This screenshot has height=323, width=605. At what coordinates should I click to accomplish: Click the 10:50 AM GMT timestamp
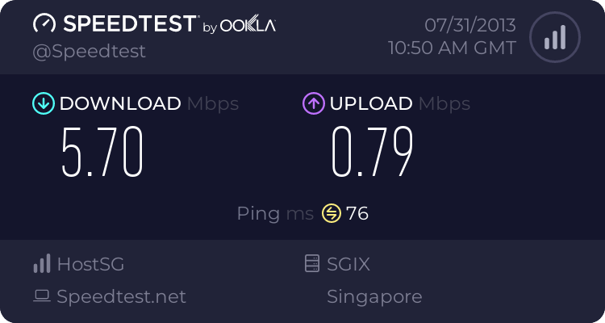[452, 48]
